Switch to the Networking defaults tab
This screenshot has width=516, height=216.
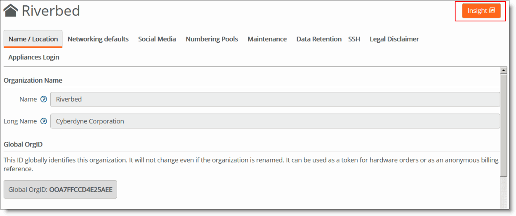point(98,39)
